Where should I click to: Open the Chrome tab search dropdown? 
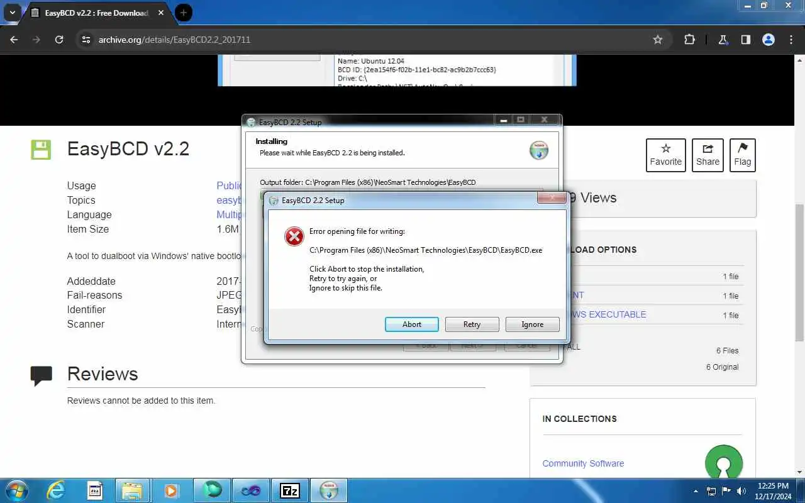(12, 12)
